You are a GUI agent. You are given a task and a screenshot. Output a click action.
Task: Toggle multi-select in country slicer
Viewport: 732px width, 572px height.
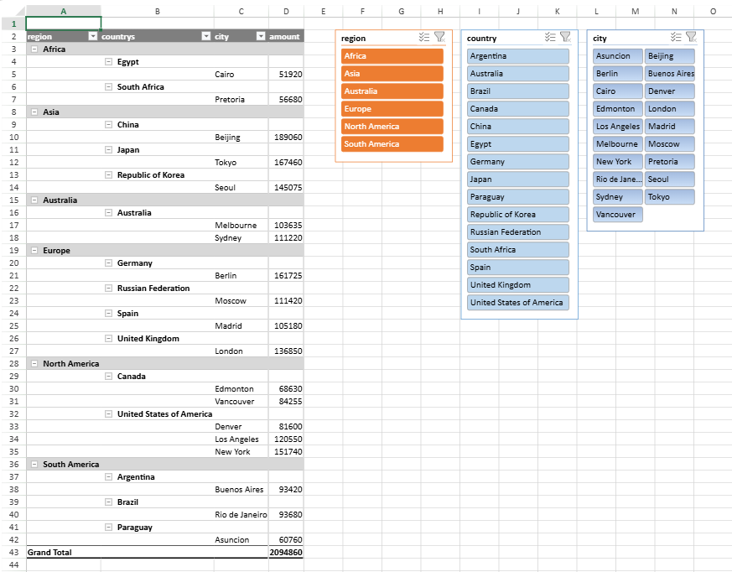click(x=550, y=37)
